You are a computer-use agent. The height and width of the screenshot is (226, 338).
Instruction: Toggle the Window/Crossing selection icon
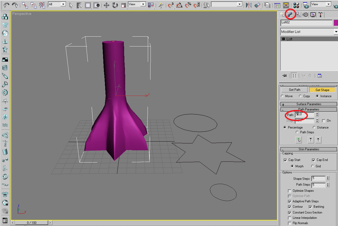point(96,5)
